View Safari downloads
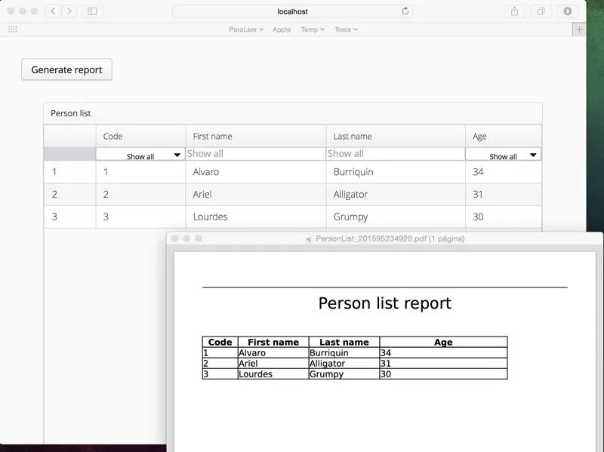 point(565,11)
